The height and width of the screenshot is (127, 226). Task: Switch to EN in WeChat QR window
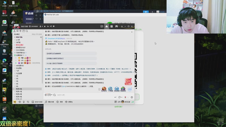pos(140,30)
